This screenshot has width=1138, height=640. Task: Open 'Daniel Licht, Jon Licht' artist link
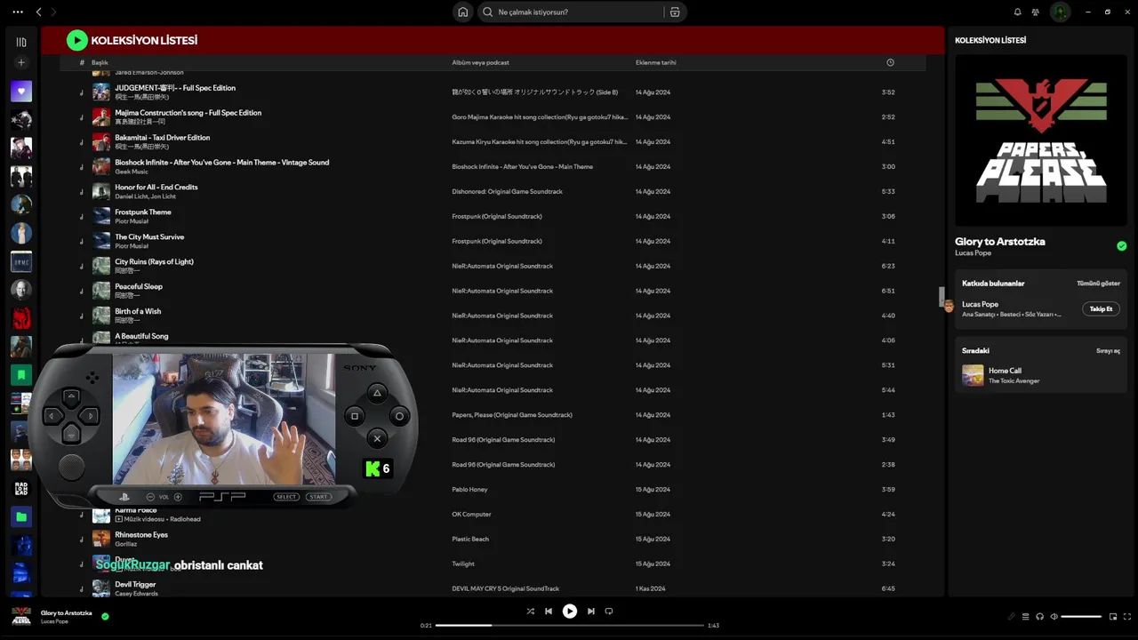pyautogui.click(x=144, y=196)
